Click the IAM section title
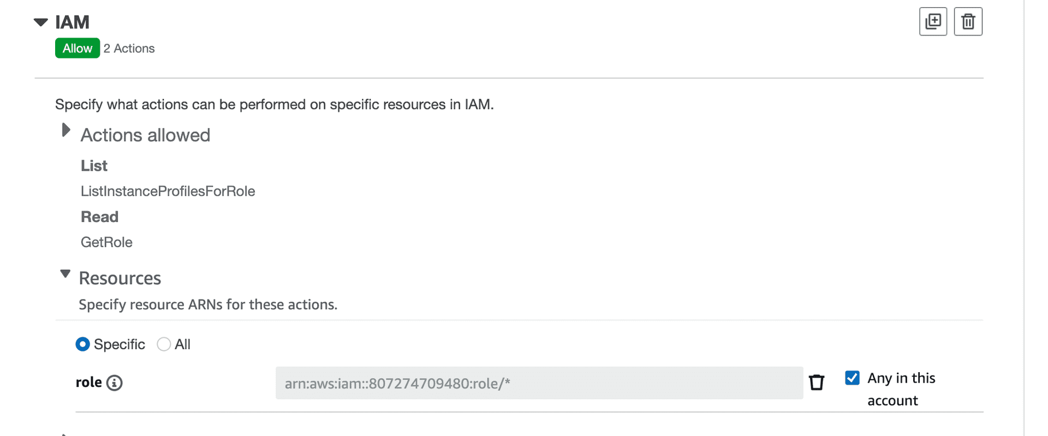 point(72,22)
